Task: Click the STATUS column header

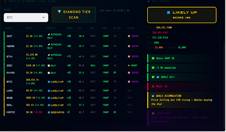Action: pos(131,28)
